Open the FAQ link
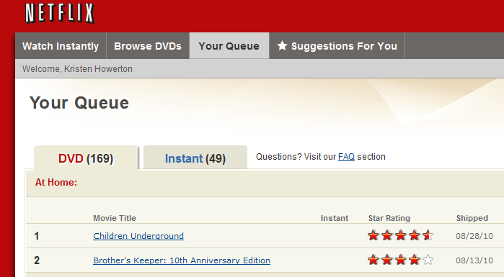This screenshot has height=277, width=504. point(346,157)
